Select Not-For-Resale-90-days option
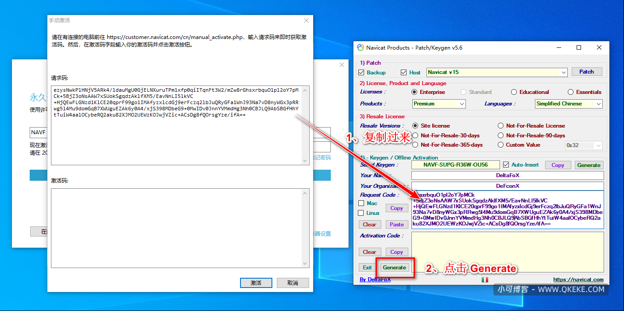The image size is (624, 311). coord(500,136)
